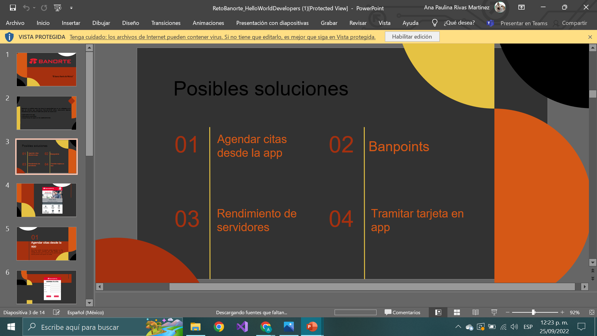
Task: Click the Habilitar edición button
Action: [x=412, y=37]
